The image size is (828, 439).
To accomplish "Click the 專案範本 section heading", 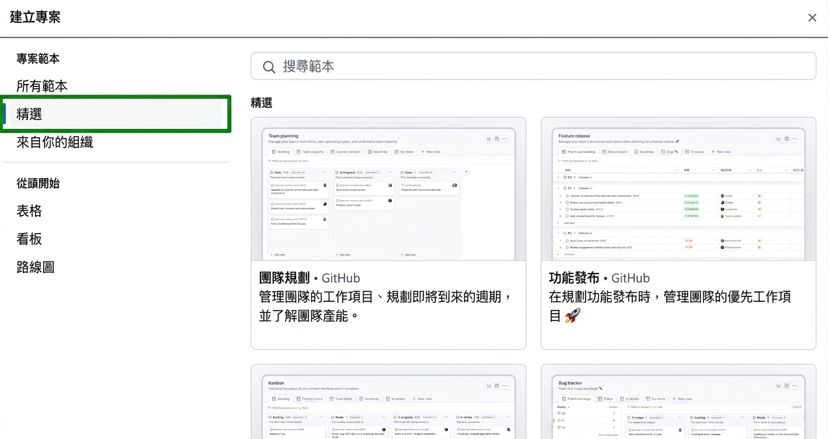I will 38,59.
